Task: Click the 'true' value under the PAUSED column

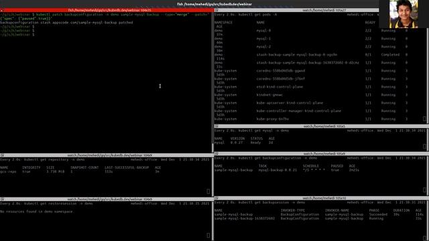Action: tap(335, 170)
